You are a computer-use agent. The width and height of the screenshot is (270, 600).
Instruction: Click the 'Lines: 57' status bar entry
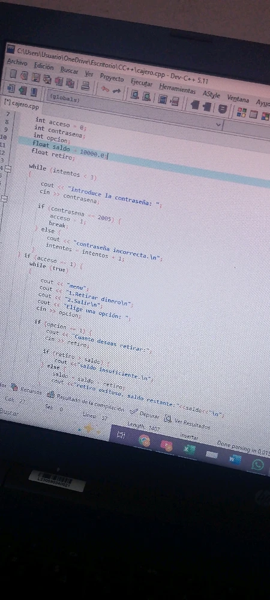[95, 417]
